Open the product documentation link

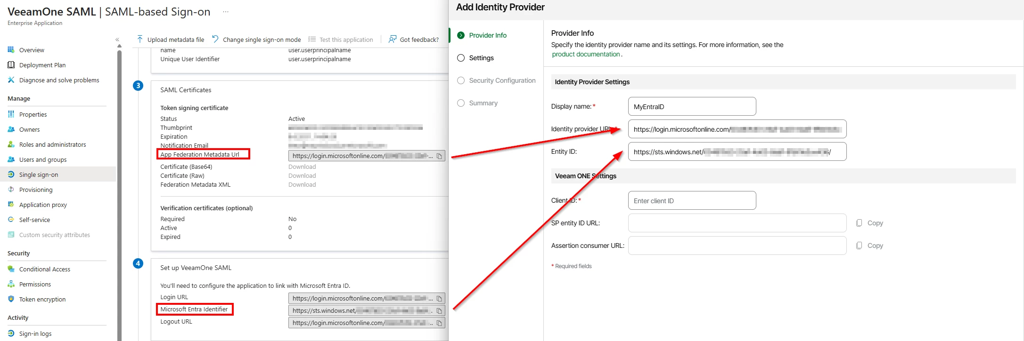click(586, 54)
